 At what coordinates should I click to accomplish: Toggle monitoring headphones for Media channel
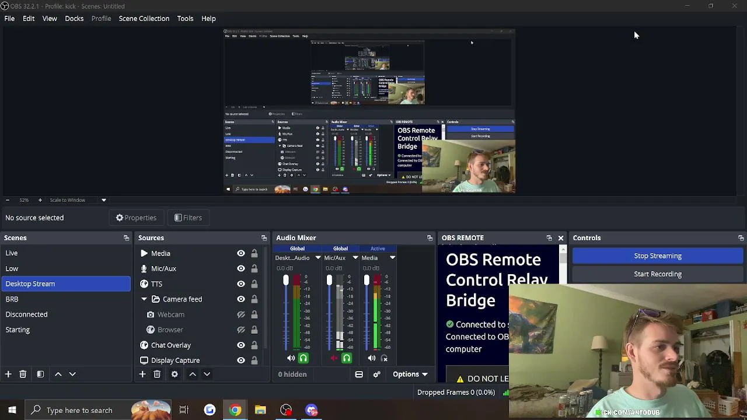pos(384,358)
